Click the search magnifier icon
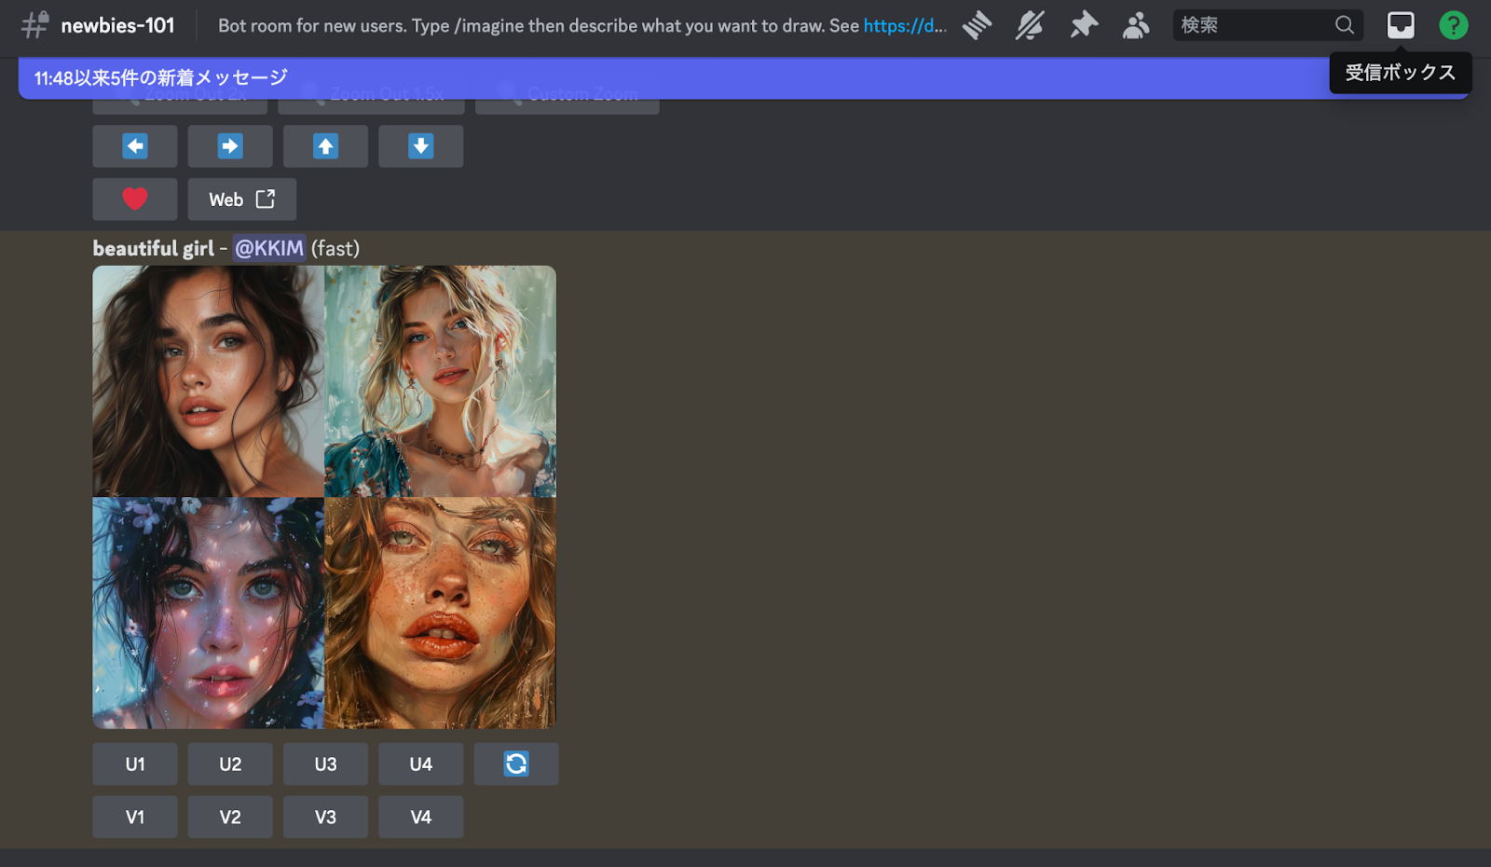The width and height of the screenshot is (1491, 867). (x=1344, y=25)
